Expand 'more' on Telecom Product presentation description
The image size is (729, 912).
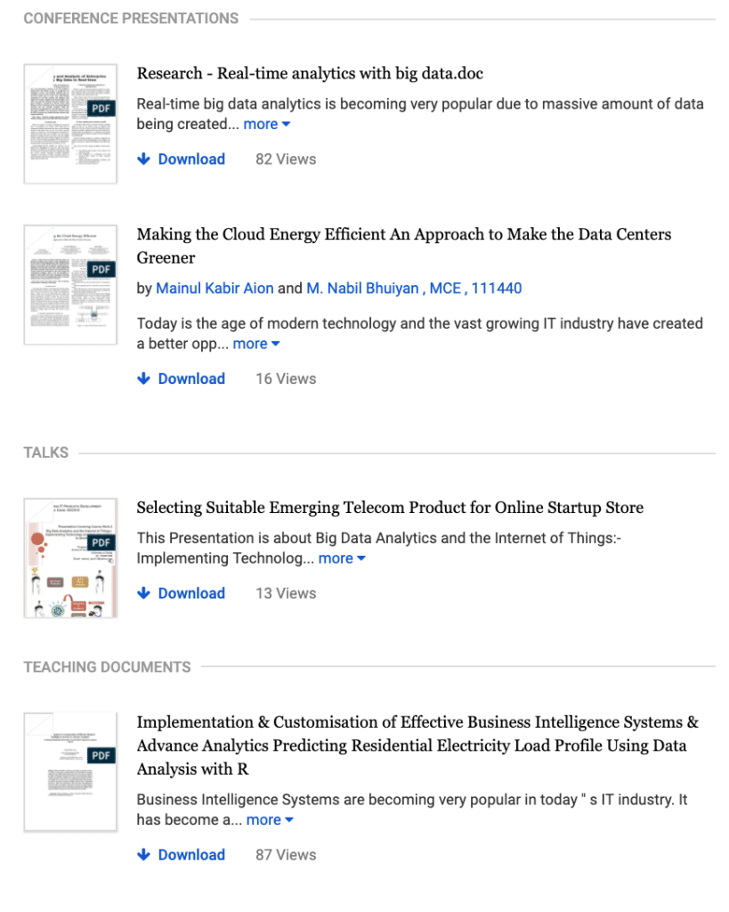pos(342,558)
